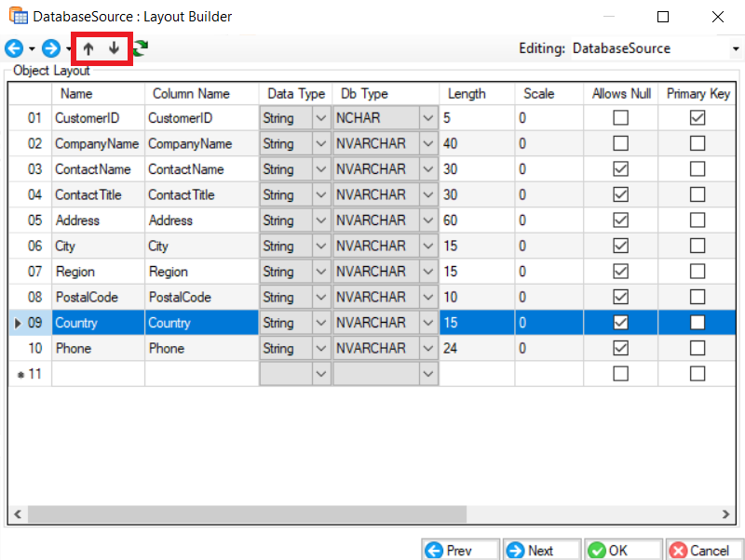Click the blue back arrow icon
Viewport: 745px width, 560px height.
(13, 48)
